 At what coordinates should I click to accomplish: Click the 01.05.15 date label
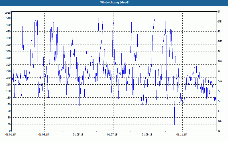click(x=78, y=135)
